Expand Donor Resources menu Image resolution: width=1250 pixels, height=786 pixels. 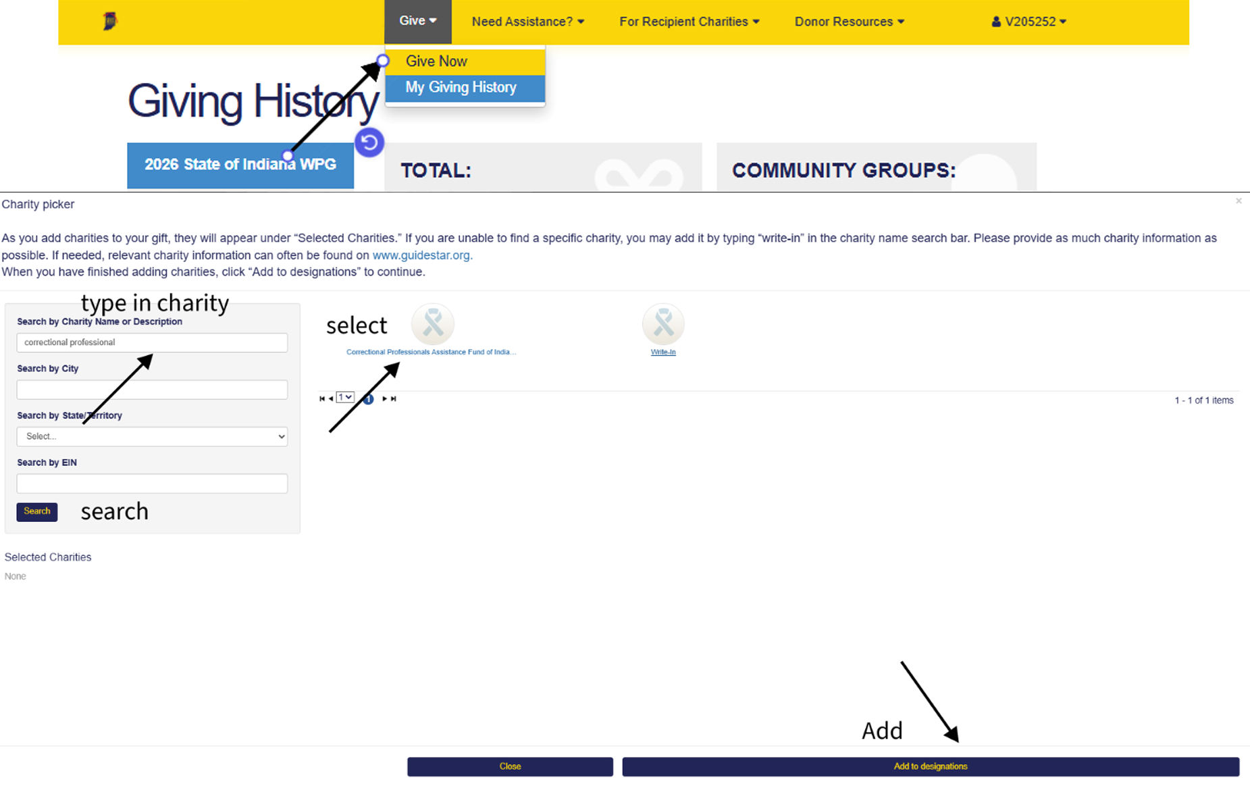[x=849, y=22]
